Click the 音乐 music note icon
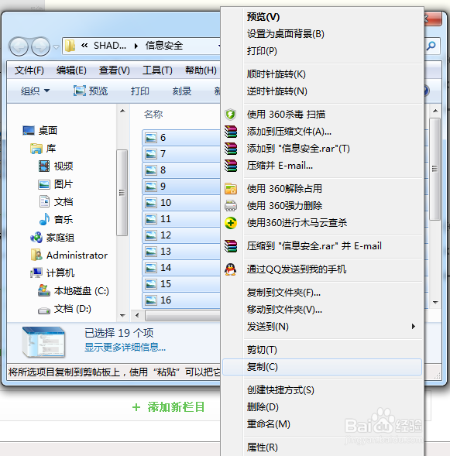 click(44, 219)
